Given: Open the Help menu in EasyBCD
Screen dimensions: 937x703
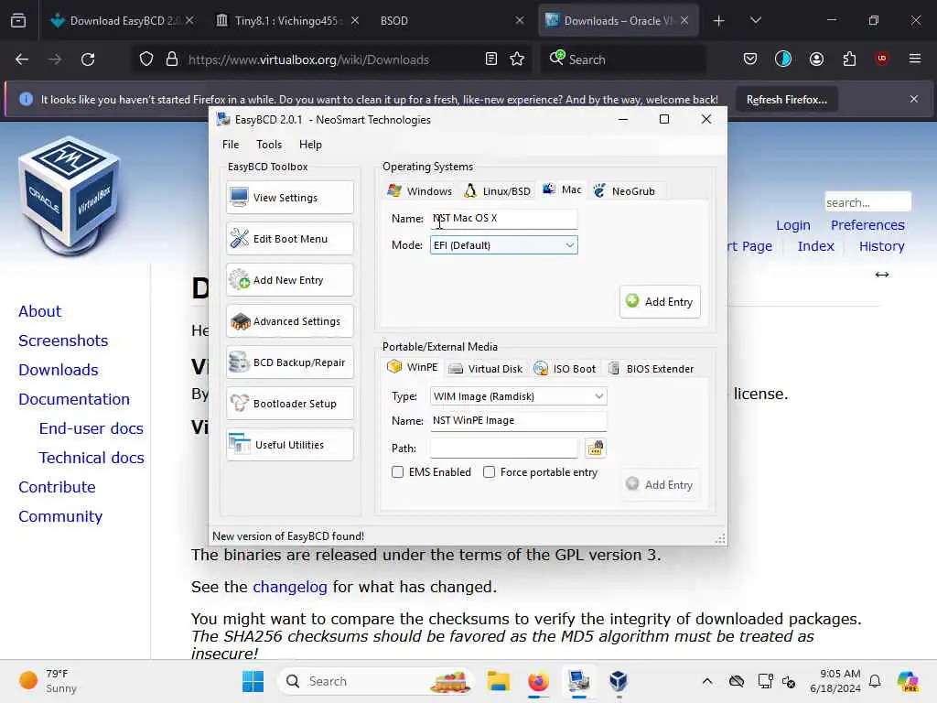Looking at the screenshot, I should (x=310, y=144).
